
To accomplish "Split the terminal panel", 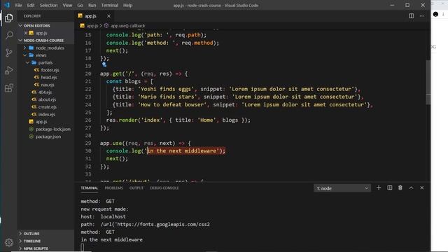I will tap(389, 188).
